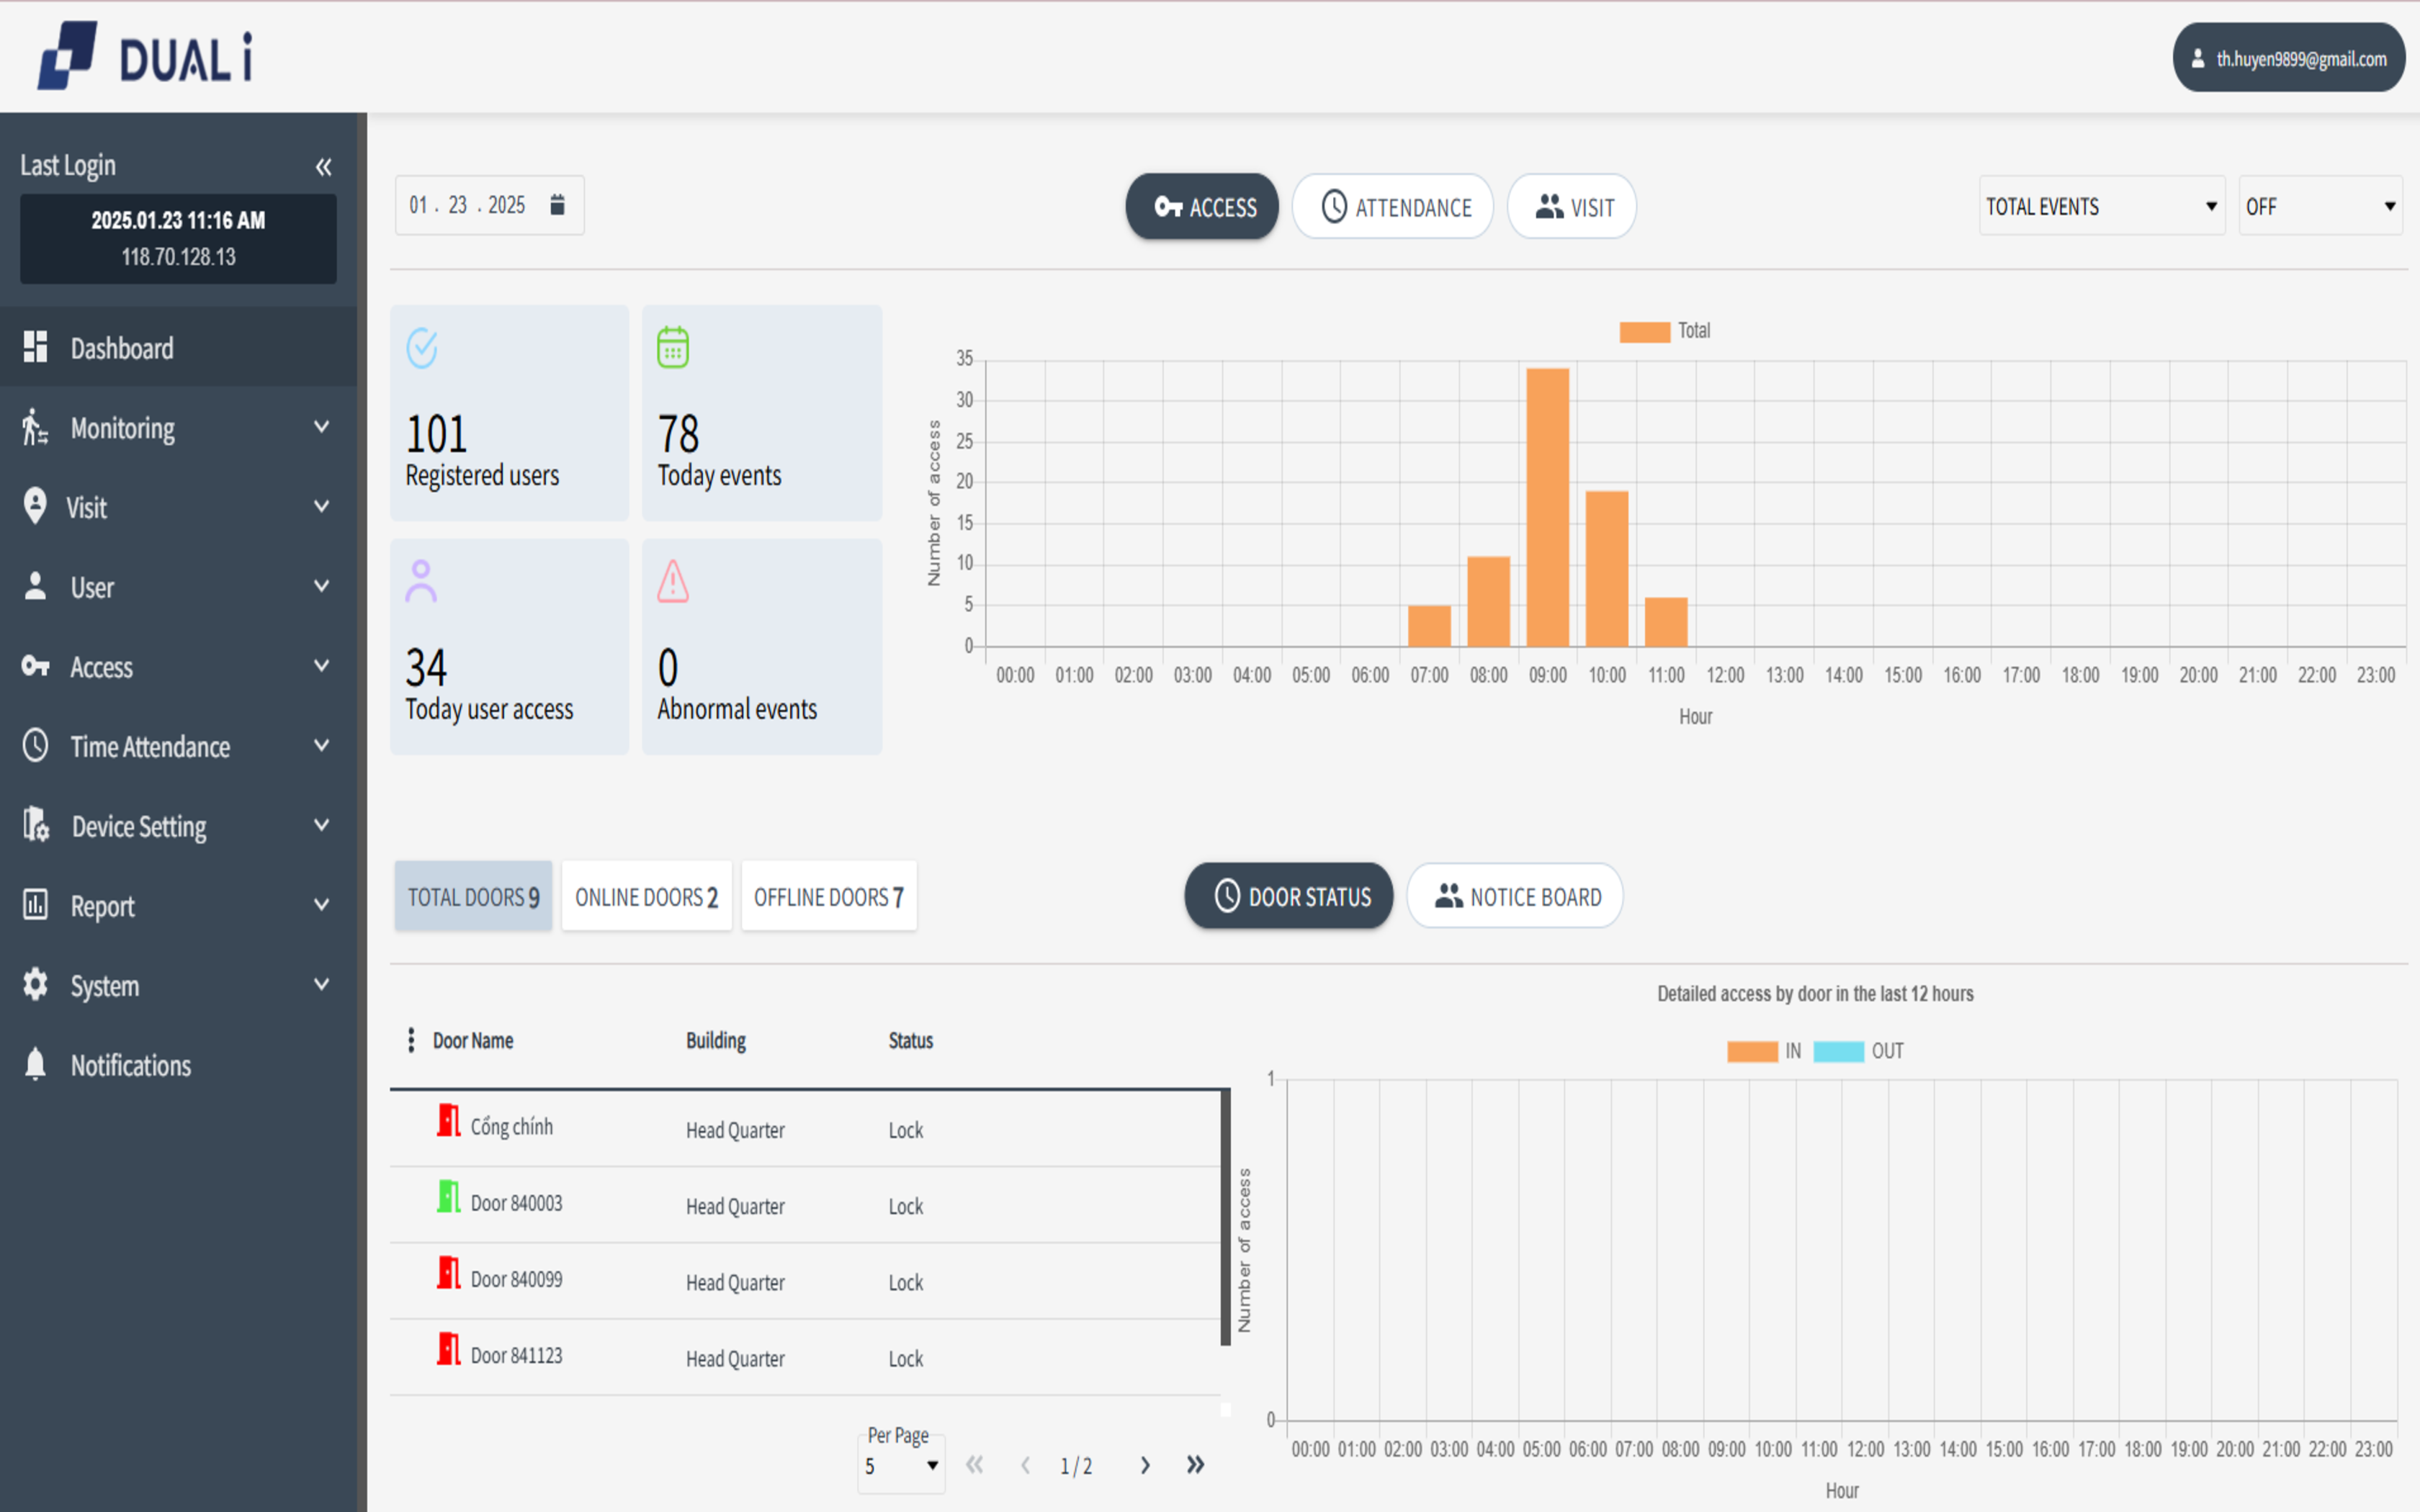Image resolution: width=2420 pixels, height=1512 pixels.
Task: Click the red door icon for Door 841123
Action: [x=449, y=1349]
